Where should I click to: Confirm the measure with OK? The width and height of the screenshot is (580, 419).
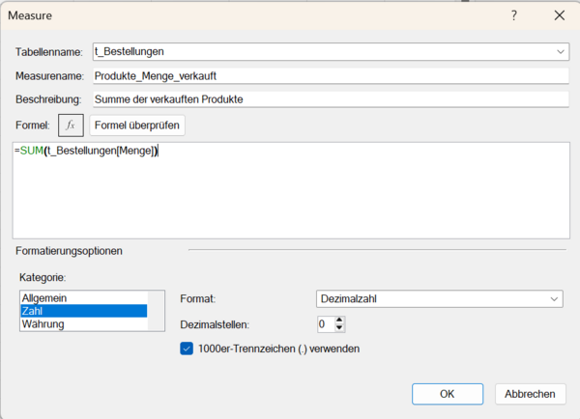tap(447, 394)
